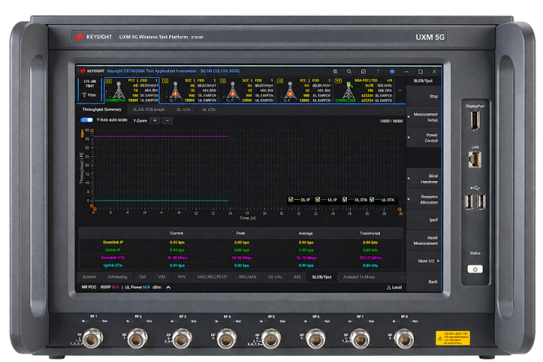Open the PHY bottom tab

pos(182,277)
